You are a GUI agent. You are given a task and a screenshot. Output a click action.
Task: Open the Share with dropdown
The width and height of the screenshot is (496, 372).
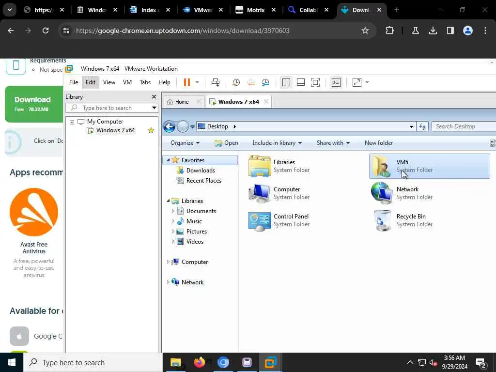tap(333, 143)
